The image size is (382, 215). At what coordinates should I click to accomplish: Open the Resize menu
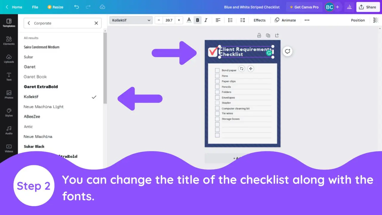tap(56, 7)
